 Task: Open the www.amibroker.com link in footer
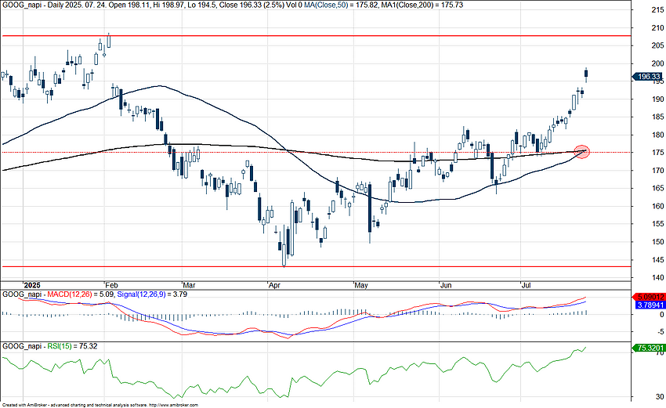coord(175,406)
